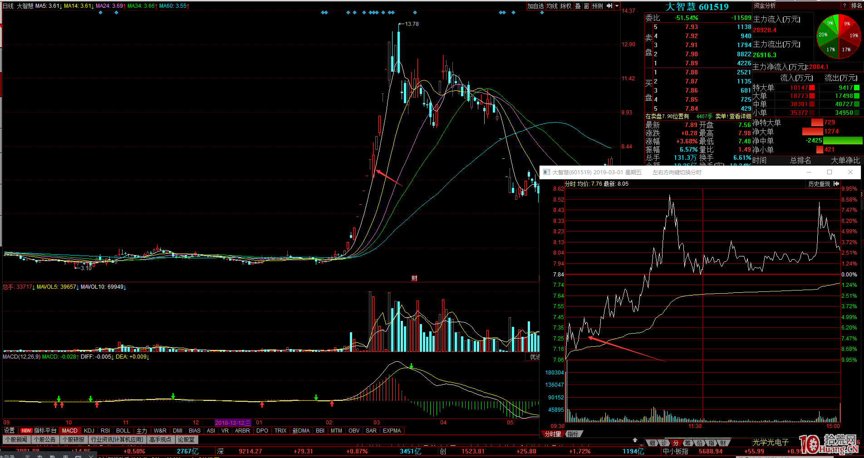Click 大智慧 601519 stock title

[697, 7]
